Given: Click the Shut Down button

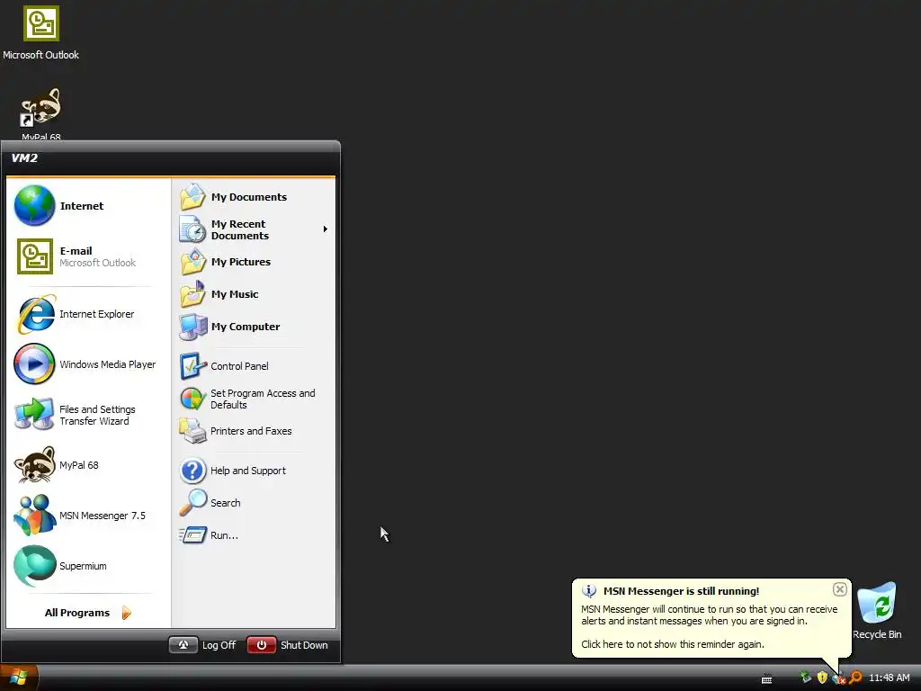Looking at the screenshot, I should pos(287,645).
